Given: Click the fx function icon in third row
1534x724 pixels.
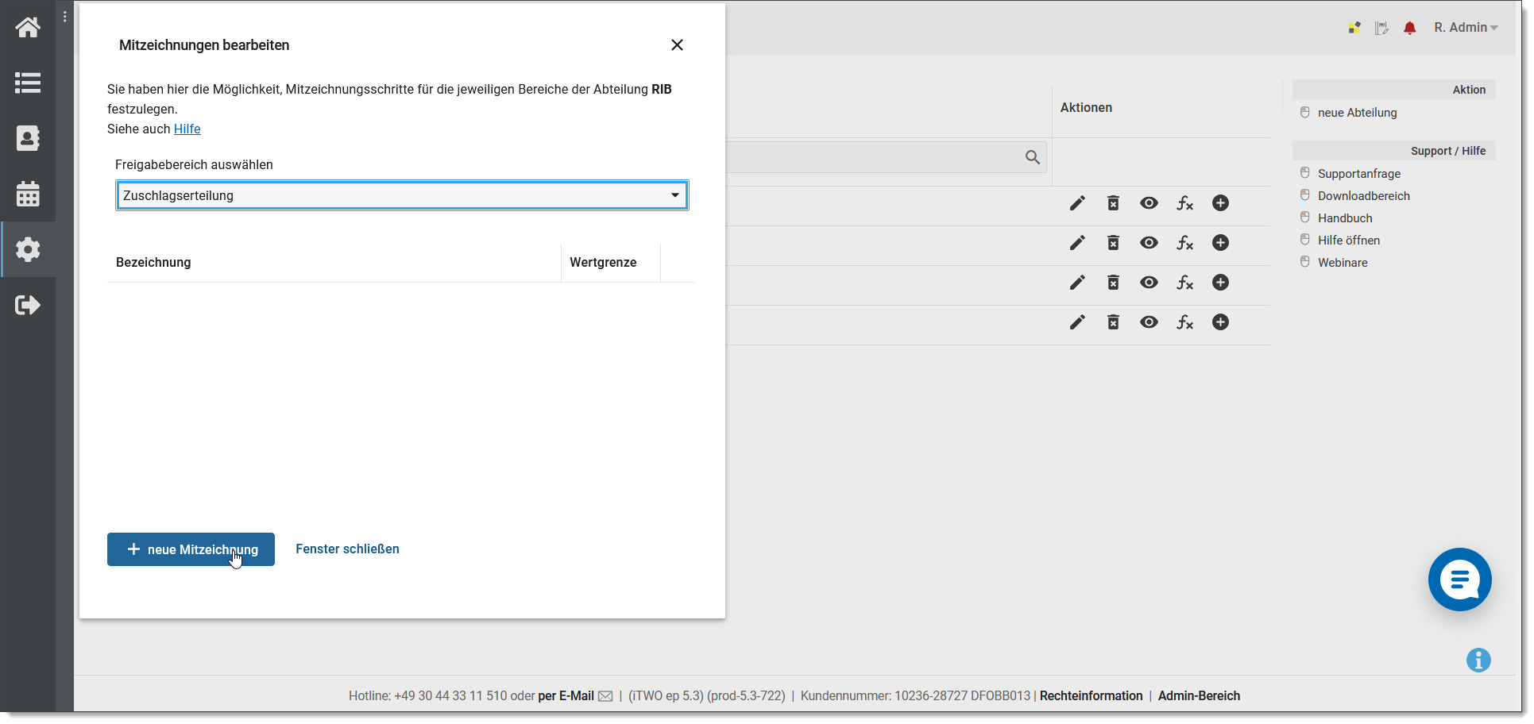Looking at the screenshot, I should click(1184, 283).
